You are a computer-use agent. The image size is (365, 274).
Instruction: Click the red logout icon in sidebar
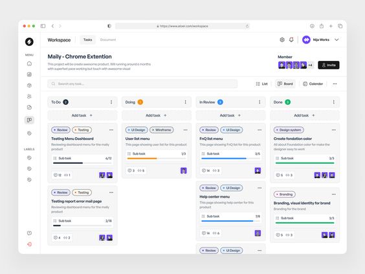(x=29, y=244)
